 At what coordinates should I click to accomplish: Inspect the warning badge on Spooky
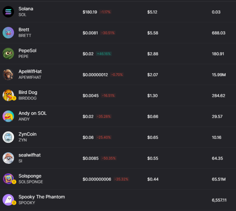[14, 203]
